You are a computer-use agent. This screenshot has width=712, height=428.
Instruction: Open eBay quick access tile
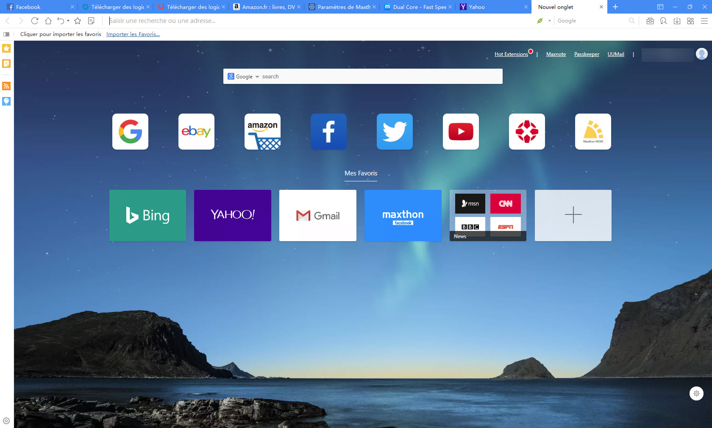196,131
